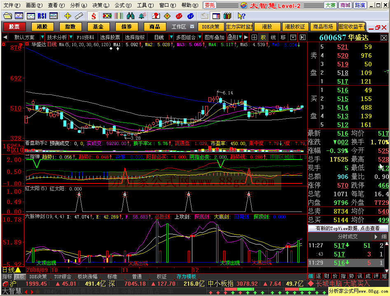Click the traffic light signal icon
Screen dimensions: 390x296
pos(107,16)
